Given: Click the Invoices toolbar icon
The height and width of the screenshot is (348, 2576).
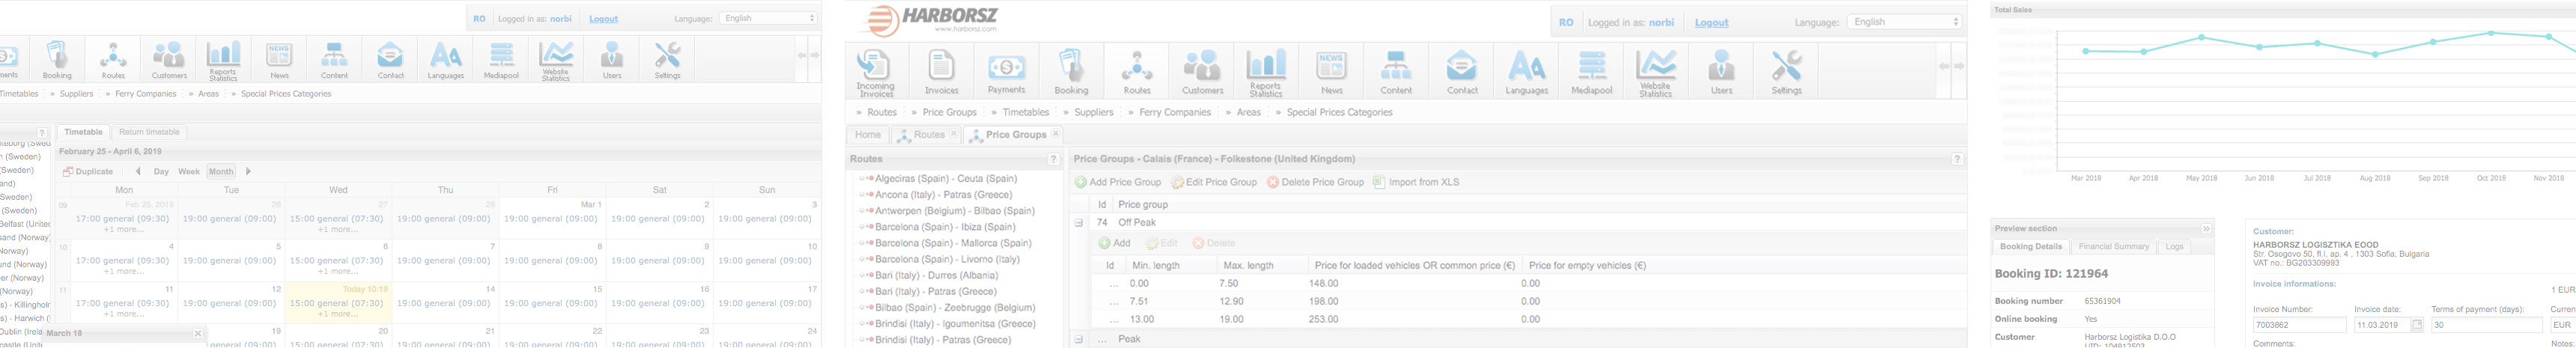Looking at the screenshot, I should [x=940, y=72].
